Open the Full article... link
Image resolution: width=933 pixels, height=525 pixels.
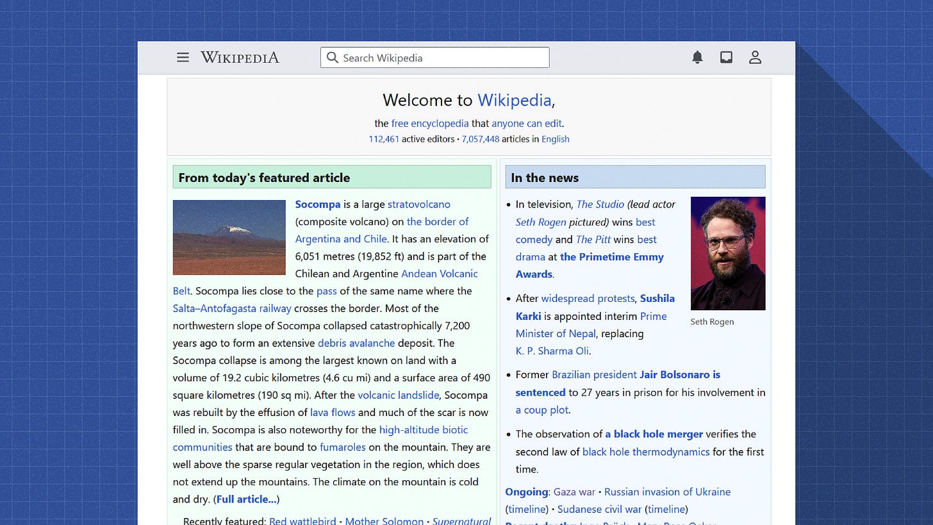(247, 499)
